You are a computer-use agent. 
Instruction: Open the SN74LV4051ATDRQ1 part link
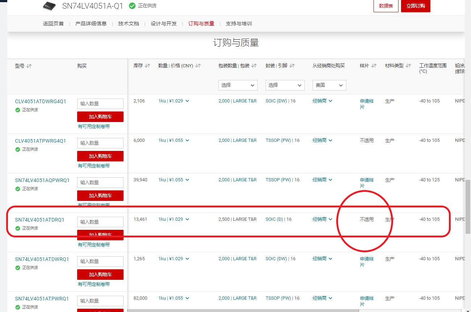click(x=39, y=220)
